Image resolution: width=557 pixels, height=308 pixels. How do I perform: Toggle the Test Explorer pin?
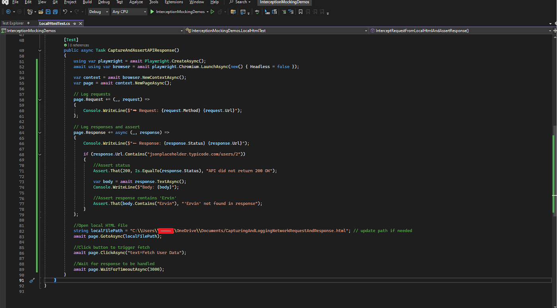tap(28, 23)
